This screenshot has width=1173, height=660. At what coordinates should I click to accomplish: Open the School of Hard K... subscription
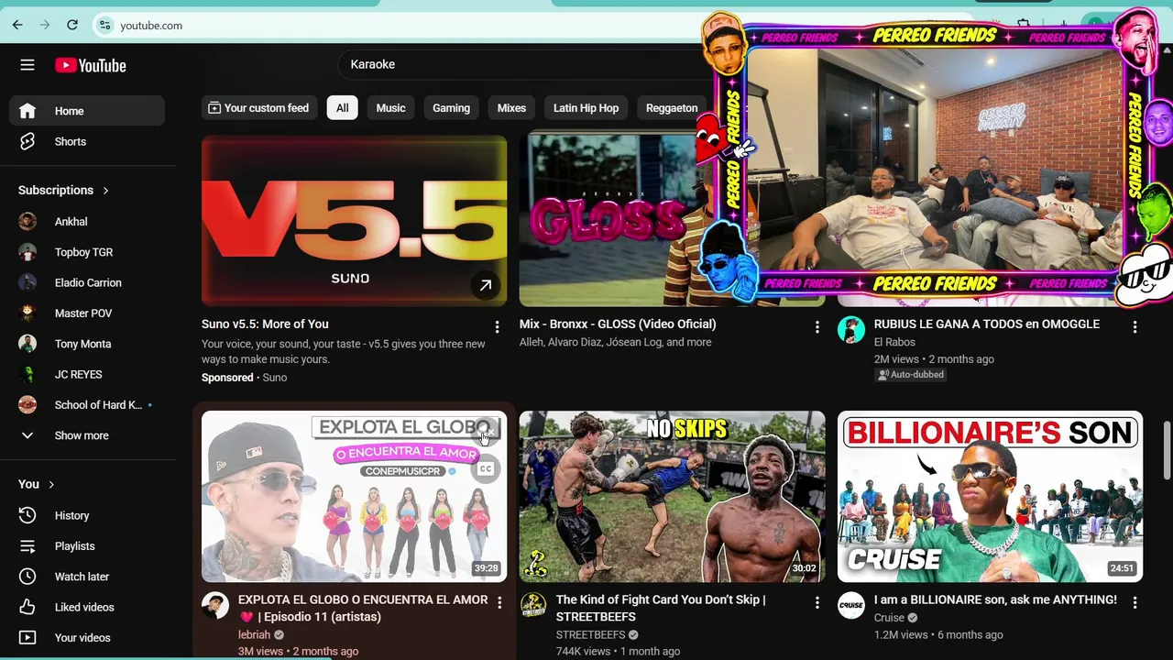tap(87, 405)
